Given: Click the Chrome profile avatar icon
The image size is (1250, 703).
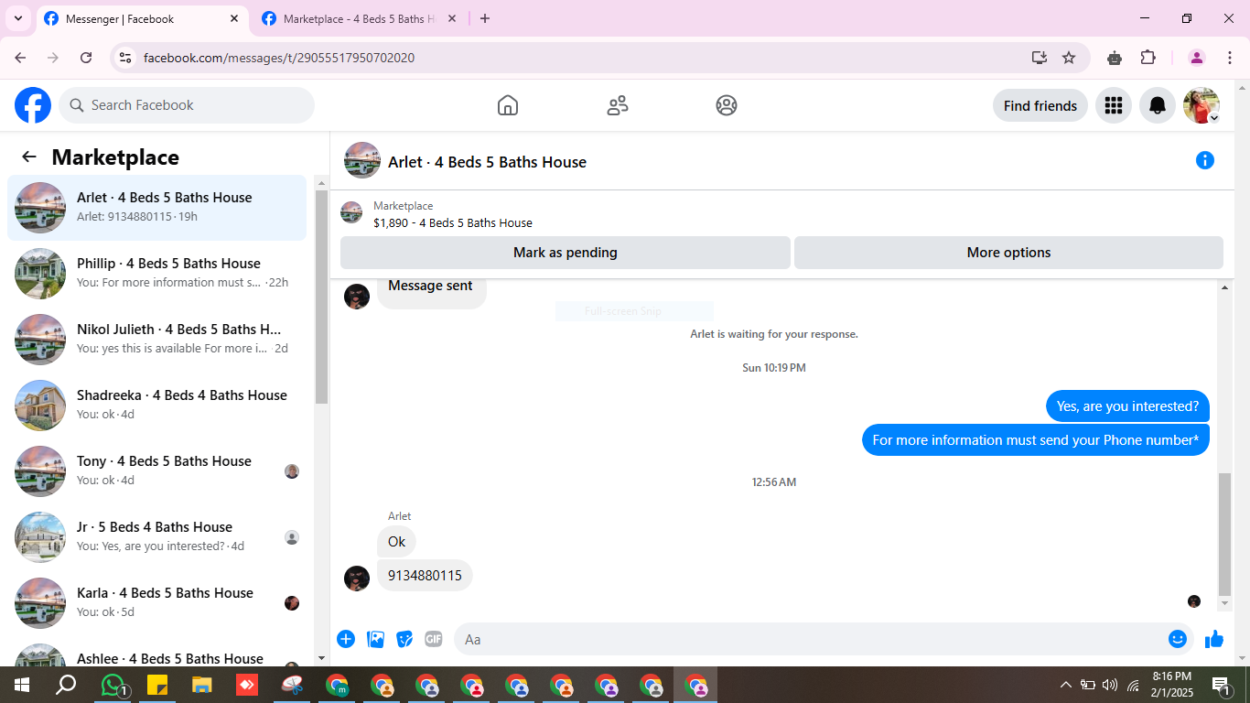Looking at the screenshot, I should point(1197,58).
